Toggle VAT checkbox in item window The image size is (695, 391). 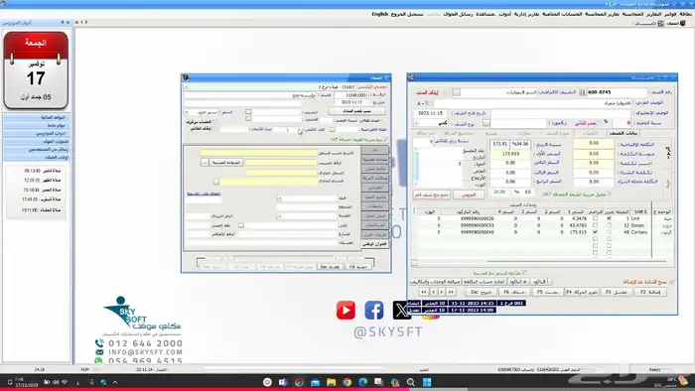click(610, 194)
